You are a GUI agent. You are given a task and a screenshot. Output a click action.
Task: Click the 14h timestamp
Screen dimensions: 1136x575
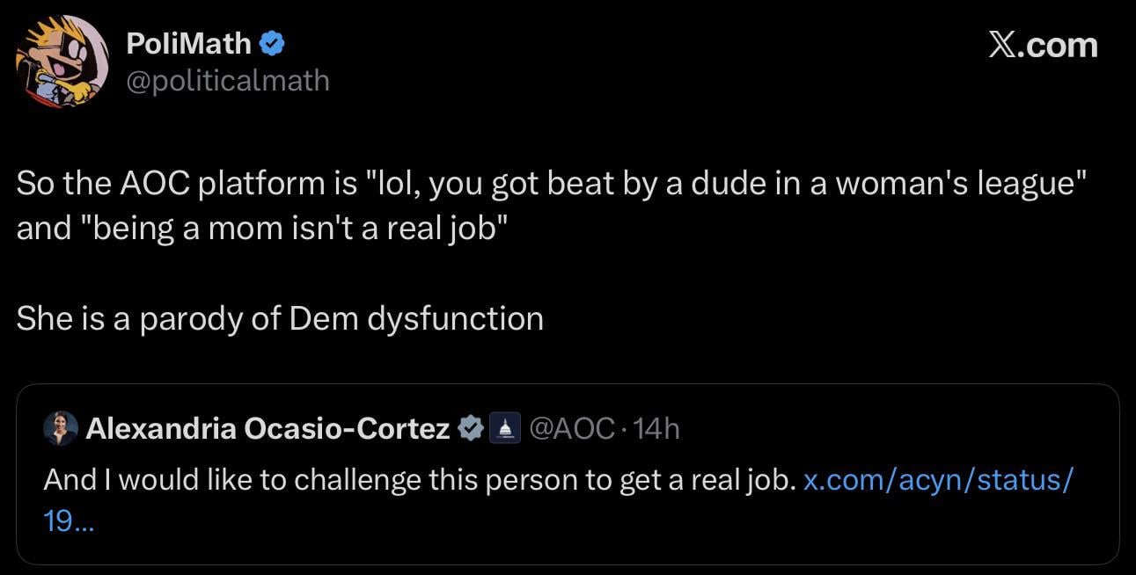656,428
